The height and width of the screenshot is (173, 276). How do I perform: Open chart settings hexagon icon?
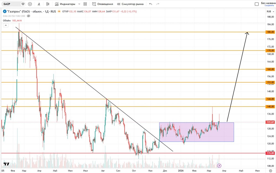[270, 171]
